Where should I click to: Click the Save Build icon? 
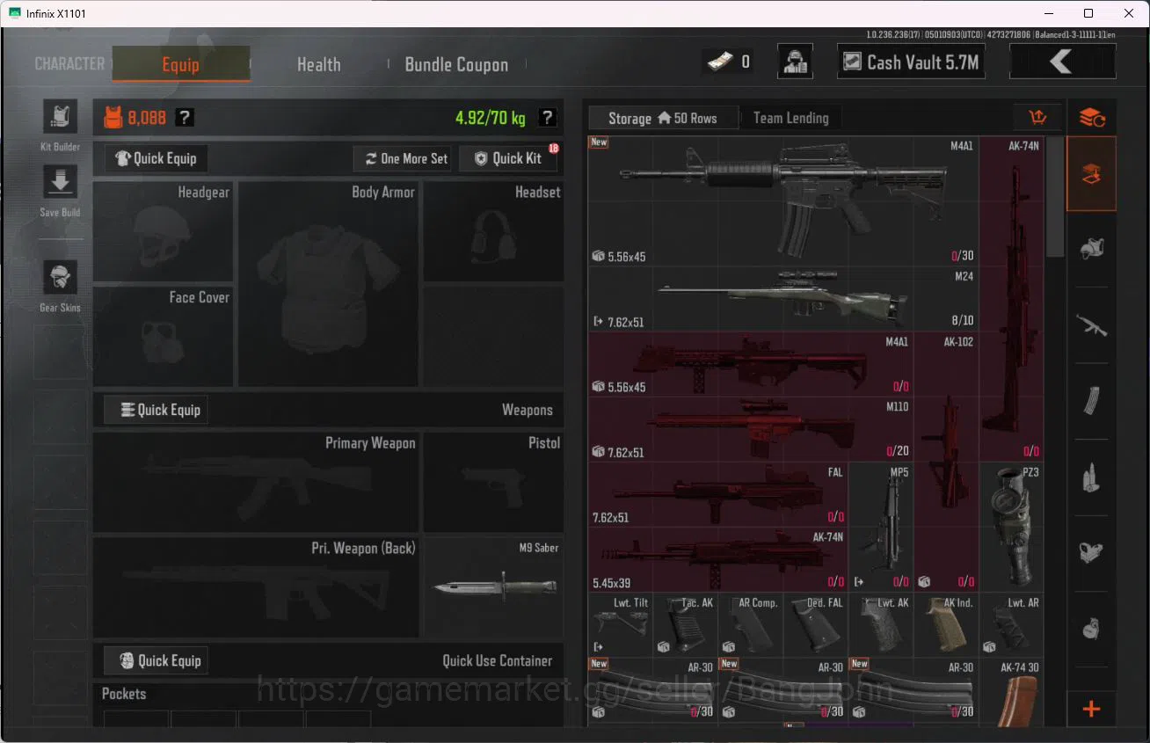[60, 182]
